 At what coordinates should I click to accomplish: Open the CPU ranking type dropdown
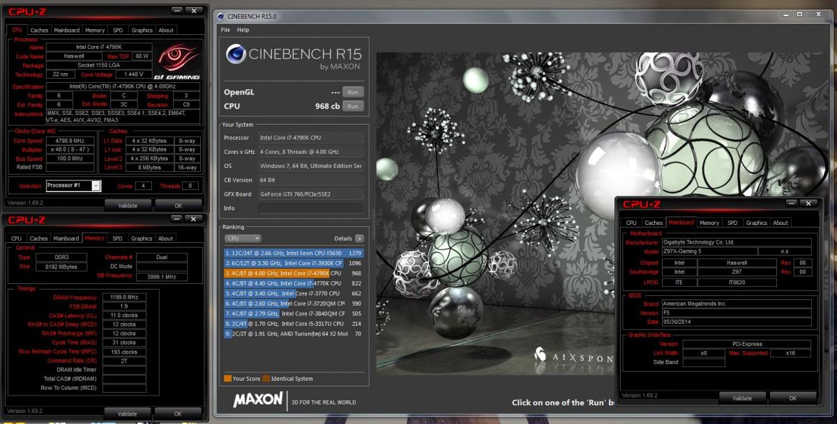[x=243, y=238]
